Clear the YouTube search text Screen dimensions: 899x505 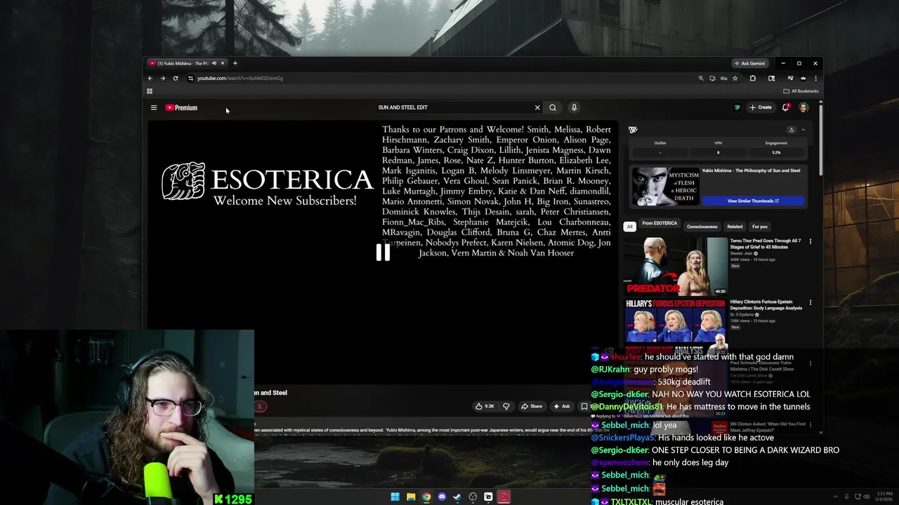[x=537, y=107]
